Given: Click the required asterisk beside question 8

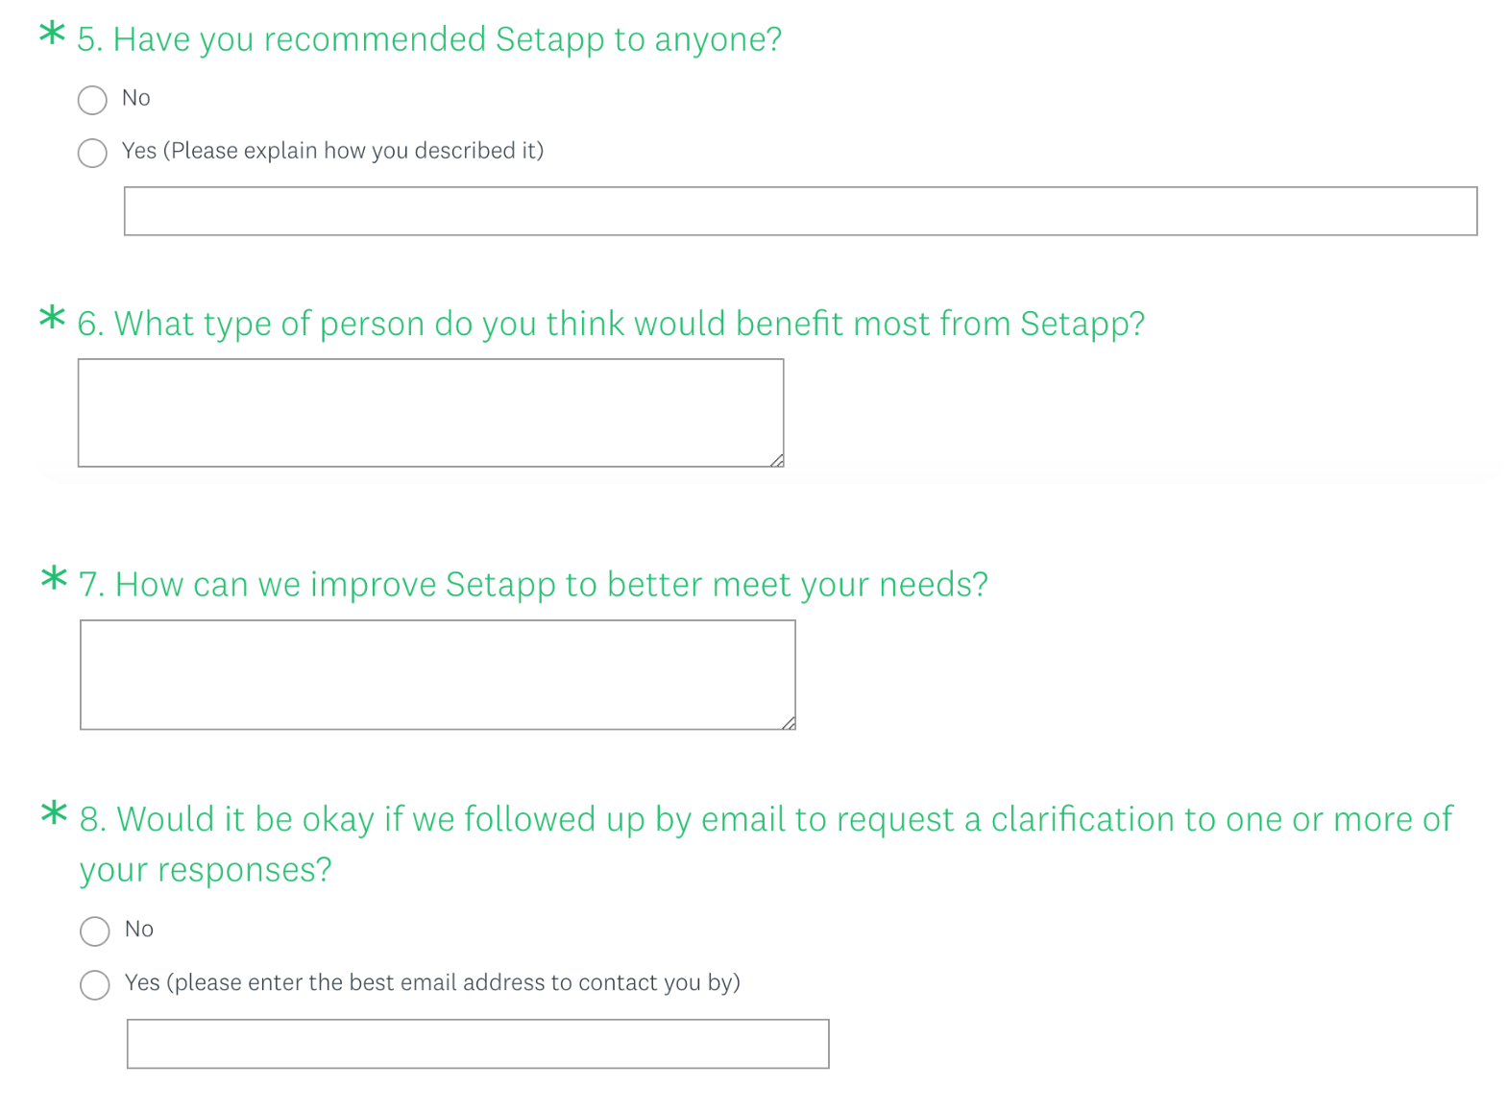Looking at the screenshot, I should pyautogui.click(x=54, y=813).
